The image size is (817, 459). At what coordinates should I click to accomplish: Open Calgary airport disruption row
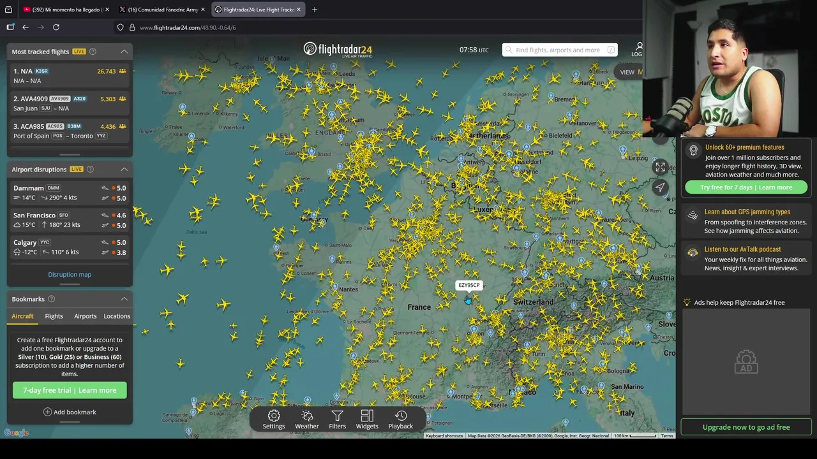(x=70, y=247)
